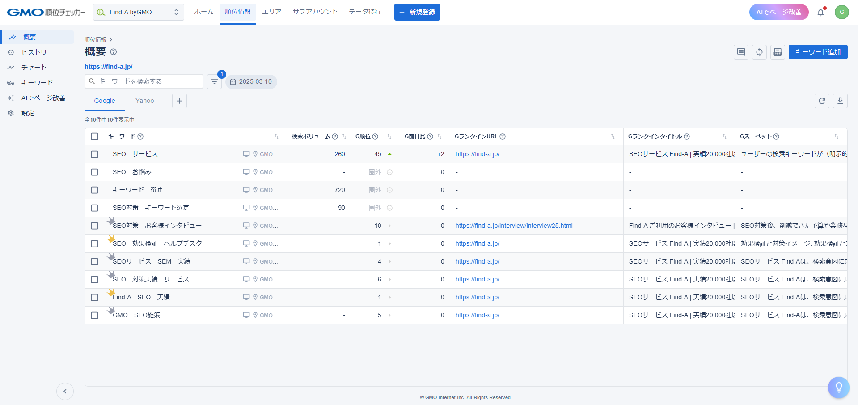Check the SEO 効果検証 ヘルプデスク row
The image size is (858, 405).
pos(94,243)
